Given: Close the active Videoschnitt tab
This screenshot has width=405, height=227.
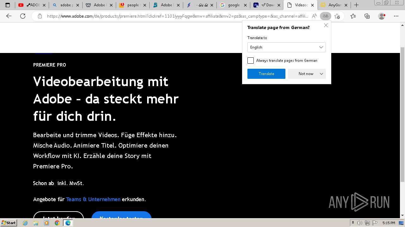Looking at the screenshot, I should click(x=312, y=5).
